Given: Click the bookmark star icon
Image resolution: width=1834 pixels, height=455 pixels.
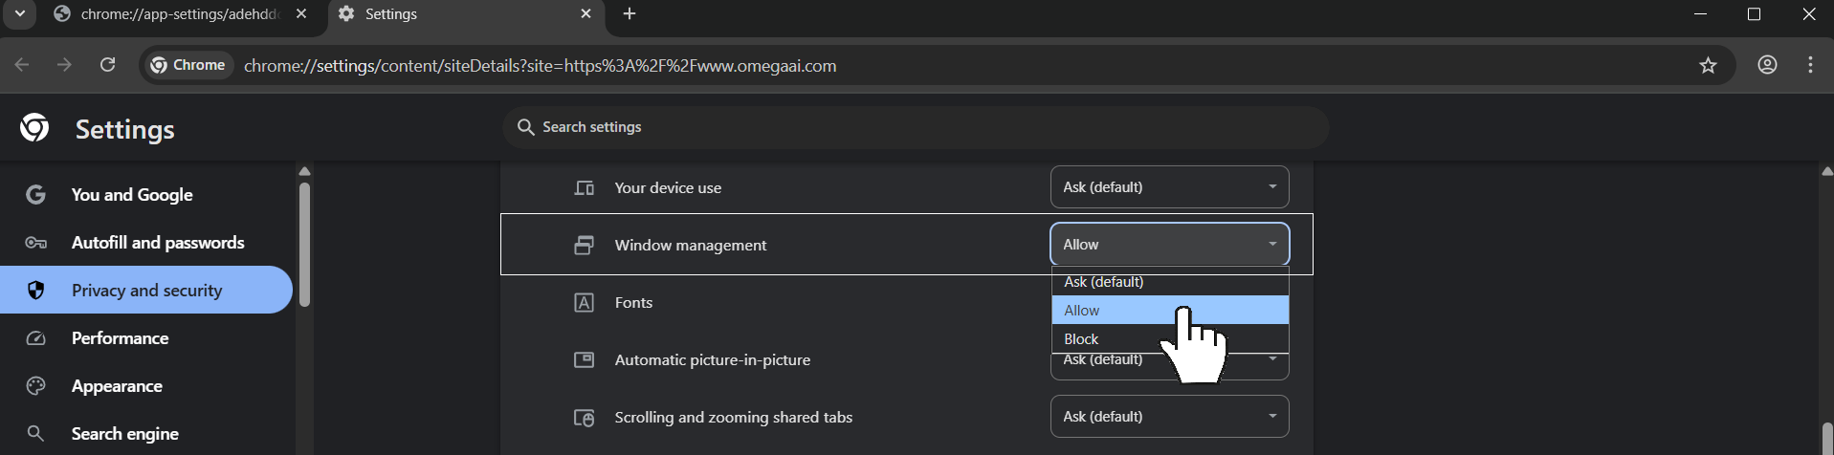Looking at the screenshot, I should tap(1708, 66).
